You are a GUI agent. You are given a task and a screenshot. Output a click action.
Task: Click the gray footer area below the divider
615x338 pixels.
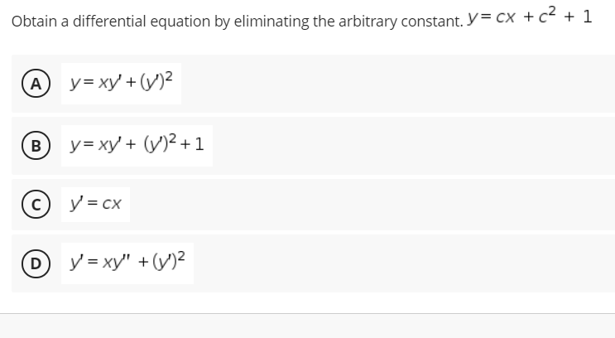pyautogui.click(x=308, y=326)
